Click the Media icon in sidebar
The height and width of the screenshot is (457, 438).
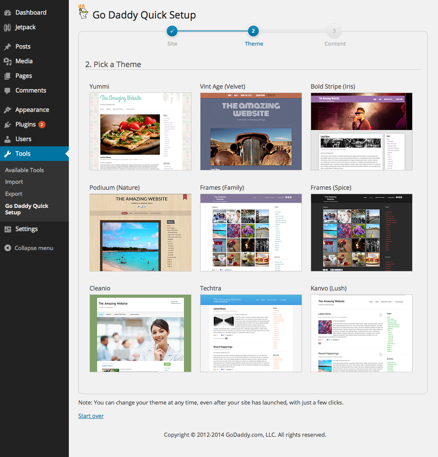click(7, 61)
